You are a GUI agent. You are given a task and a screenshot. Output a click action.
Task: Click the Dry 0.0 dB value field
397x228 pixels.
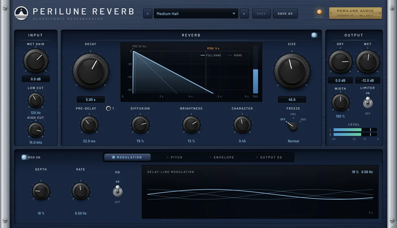click(x=340, y=80)
